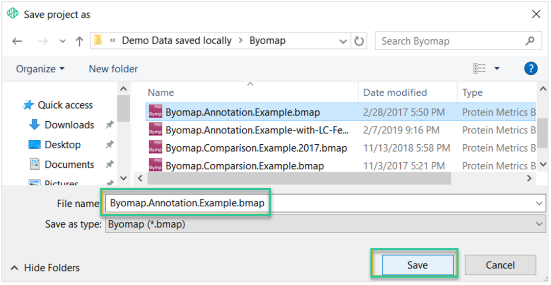Change the view layout icon

pos(480,68)
